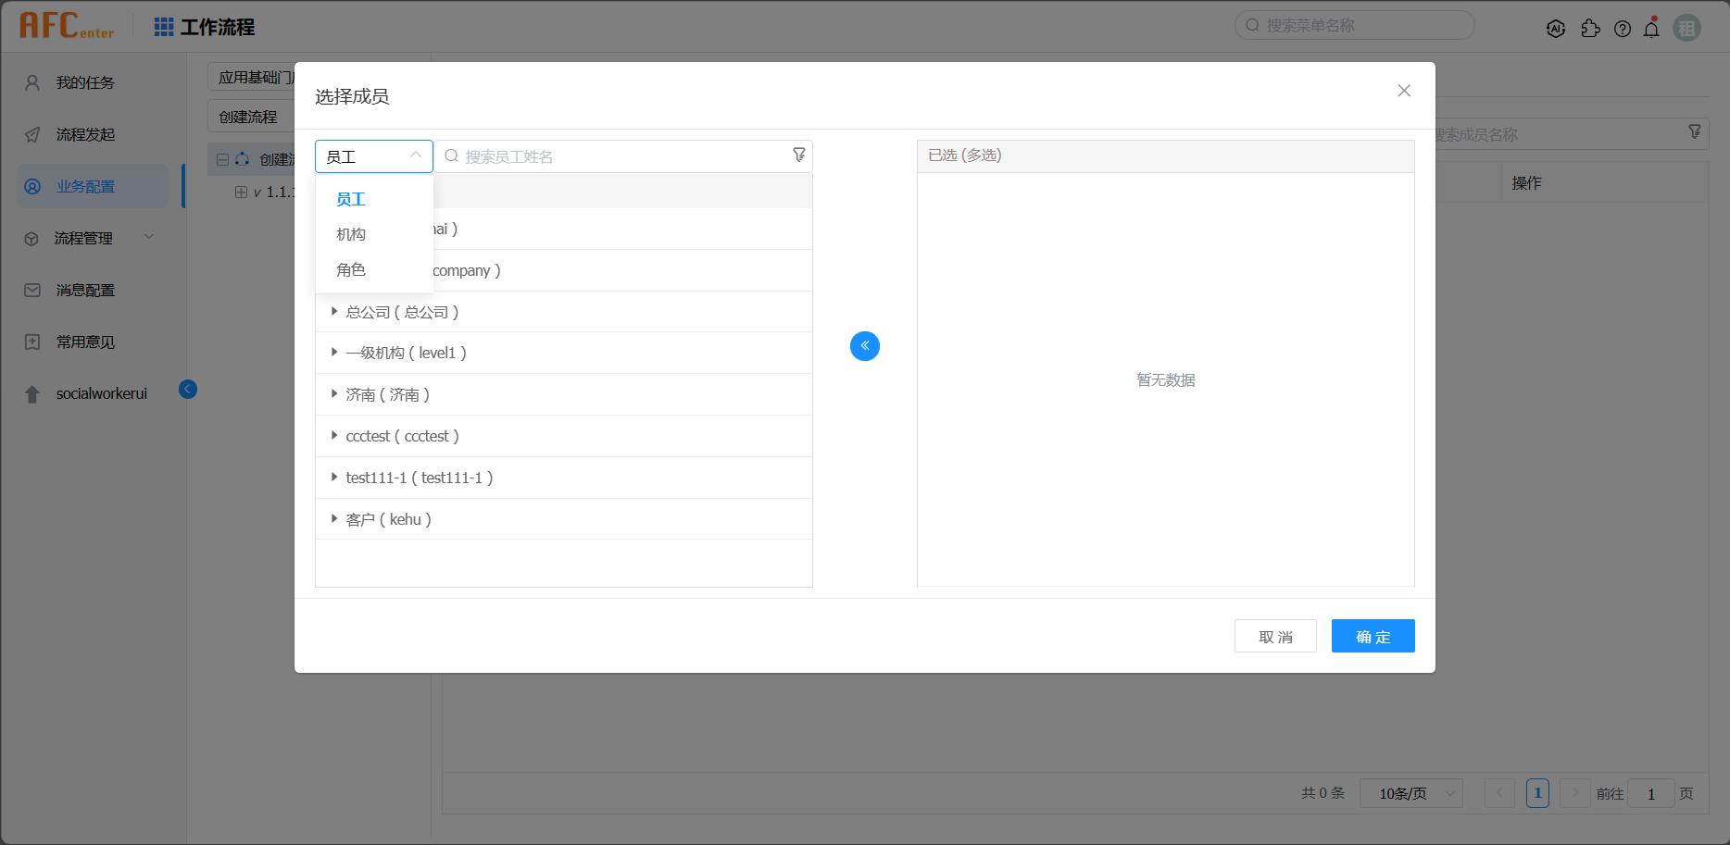Open the AI assistant icon in header
The height and width of the screenshot is (845, 1730).
click(1556, 29)
